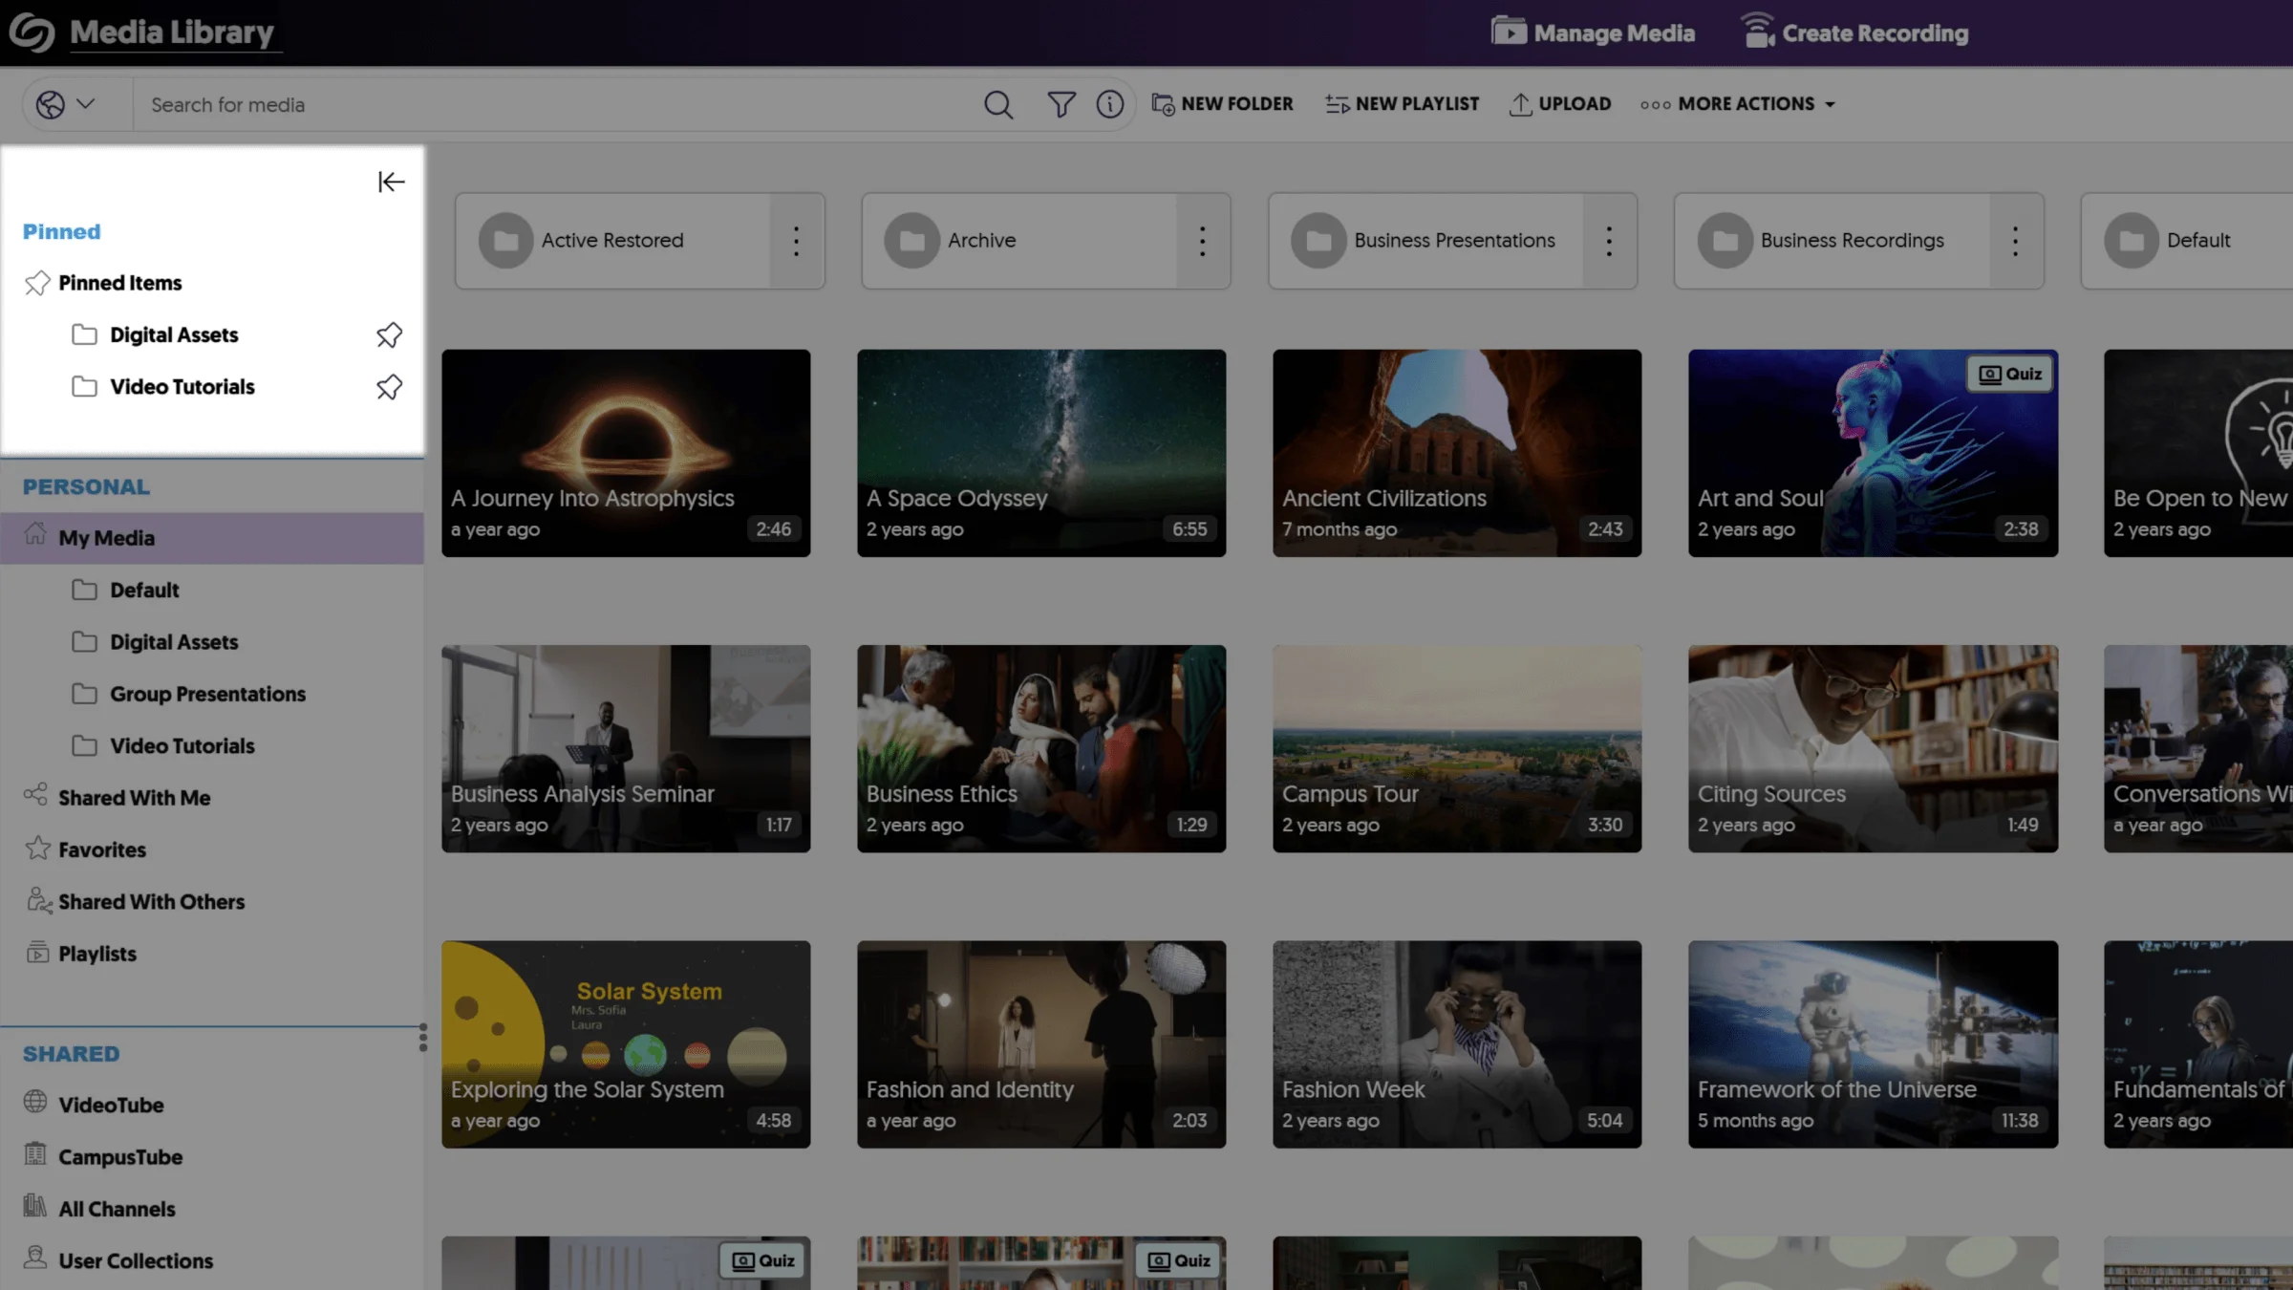Click the Pinned Items entry

[x=119, y=283]
